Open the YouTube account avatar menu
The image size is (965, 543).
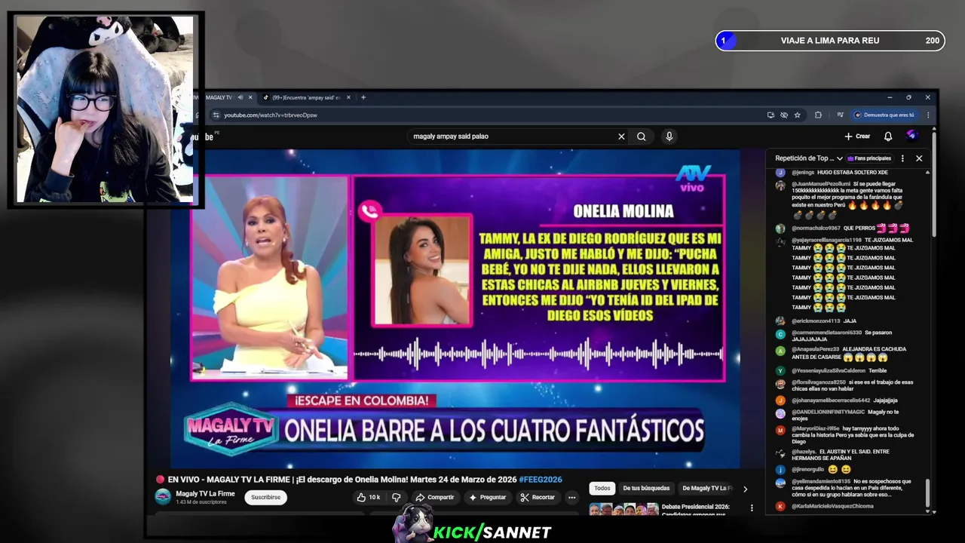(911, 136)
